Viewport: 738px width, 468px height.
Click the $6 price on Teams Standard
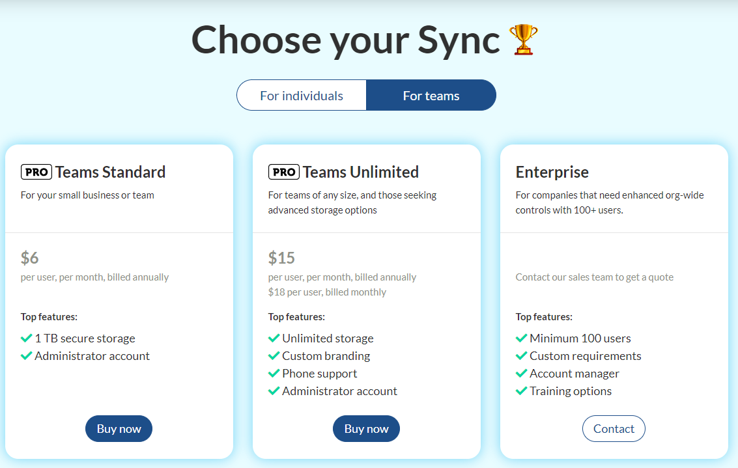pos(30,258)
